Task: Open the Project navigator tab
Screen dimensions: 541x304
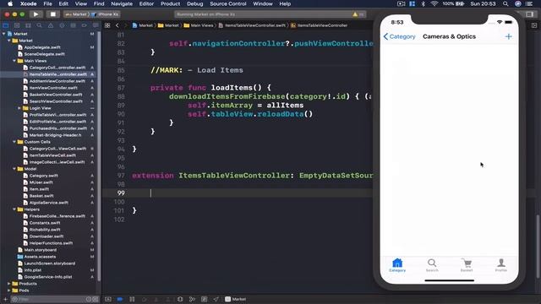Action: click(6, 25)
